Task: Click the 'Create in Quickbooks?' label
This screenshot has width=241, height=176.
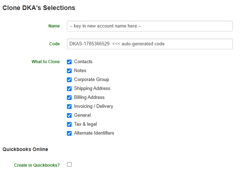Action: pyautogui.click(x=37, y=165)
